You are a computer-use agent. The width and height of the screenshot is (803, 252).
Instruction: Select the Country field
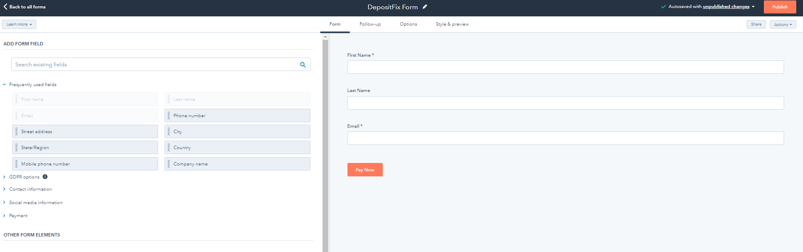[x=237, y=147]
